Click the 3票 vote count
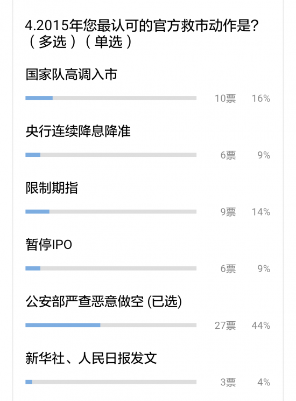The width and height of the screenshot is (296, 401). pyautogui.click(x=228, y=382)
